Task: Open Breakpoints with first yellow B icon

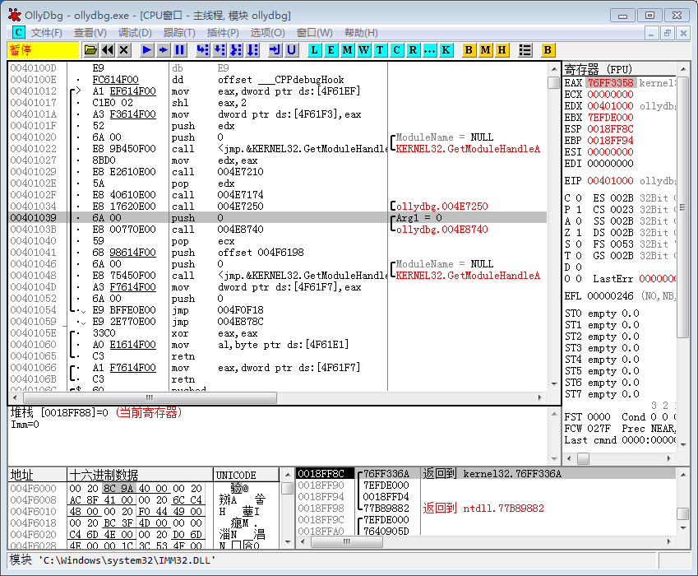Action: tap(469, 50)
